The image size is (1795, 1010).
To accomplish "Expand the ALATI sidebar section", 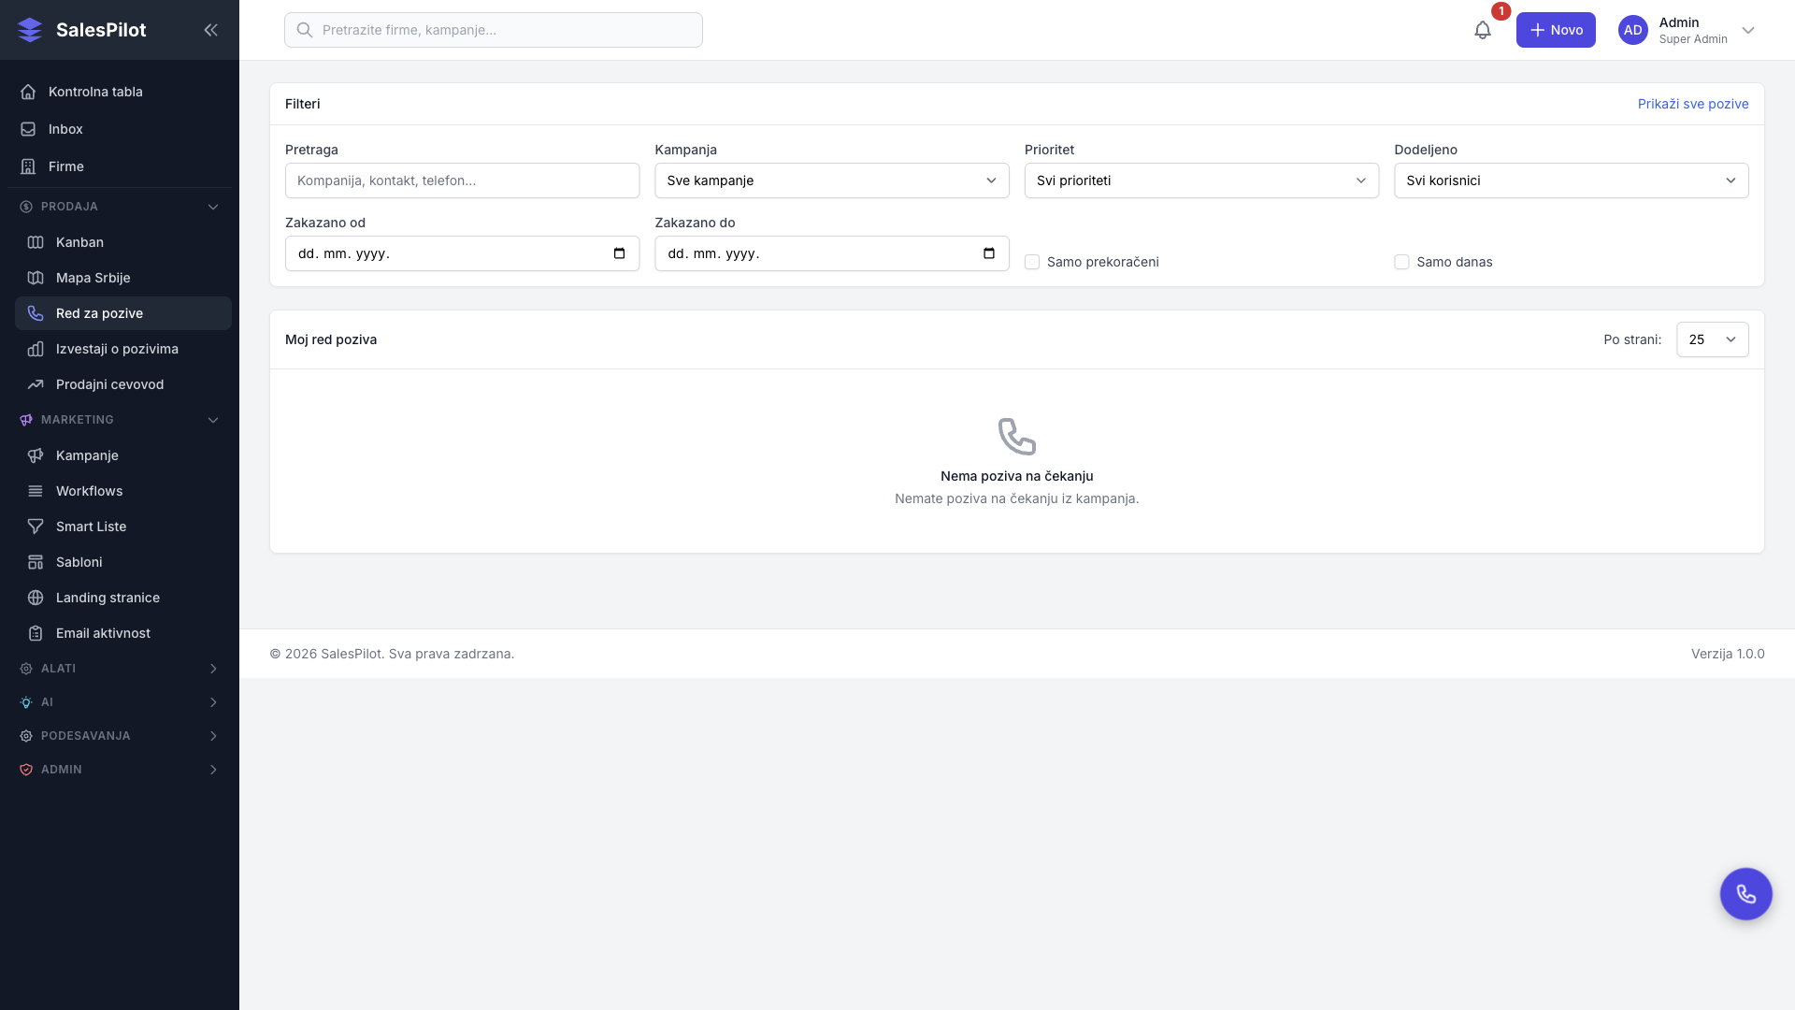I will point(118,669).
